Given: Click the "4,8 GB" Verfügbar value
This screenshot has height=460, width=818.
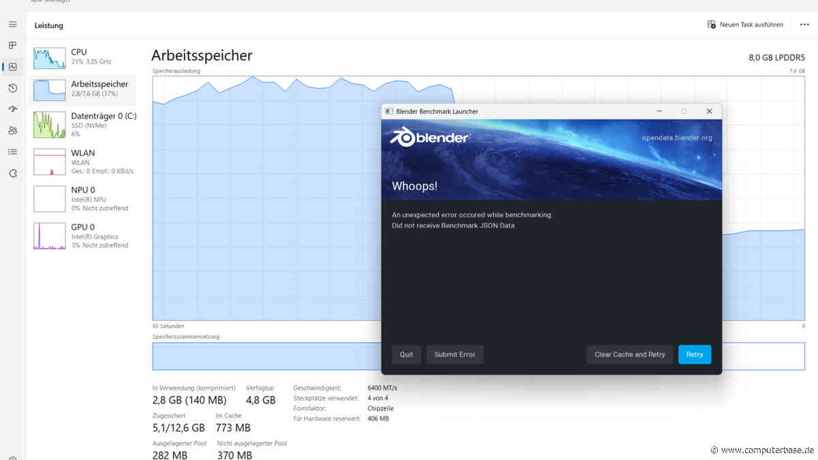Looking at the screenshot, I should (x=261, y=400).
